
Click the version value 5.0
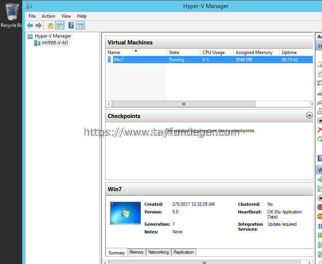tap(176, 212)
